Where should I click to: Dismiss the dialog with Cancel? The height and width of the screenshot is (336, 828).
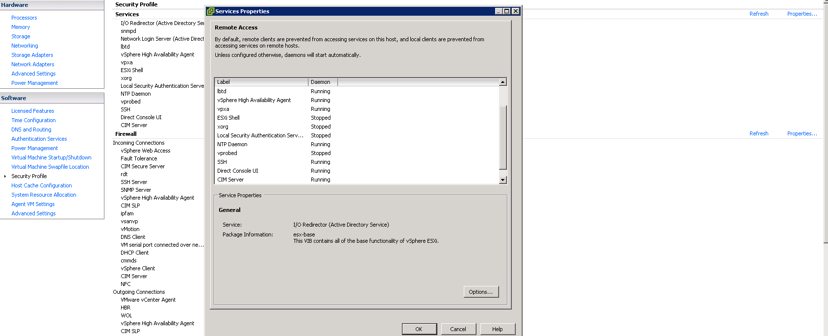click(x=458, y=329)
